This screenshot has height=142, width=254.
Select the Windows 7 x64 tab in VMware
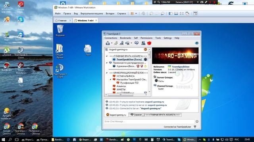click(x=86, y=21)
